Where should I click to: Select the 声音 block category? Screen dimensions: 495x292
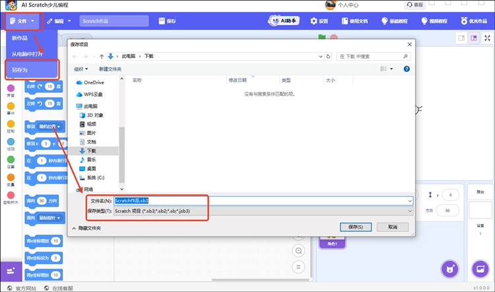click(11, 91)
